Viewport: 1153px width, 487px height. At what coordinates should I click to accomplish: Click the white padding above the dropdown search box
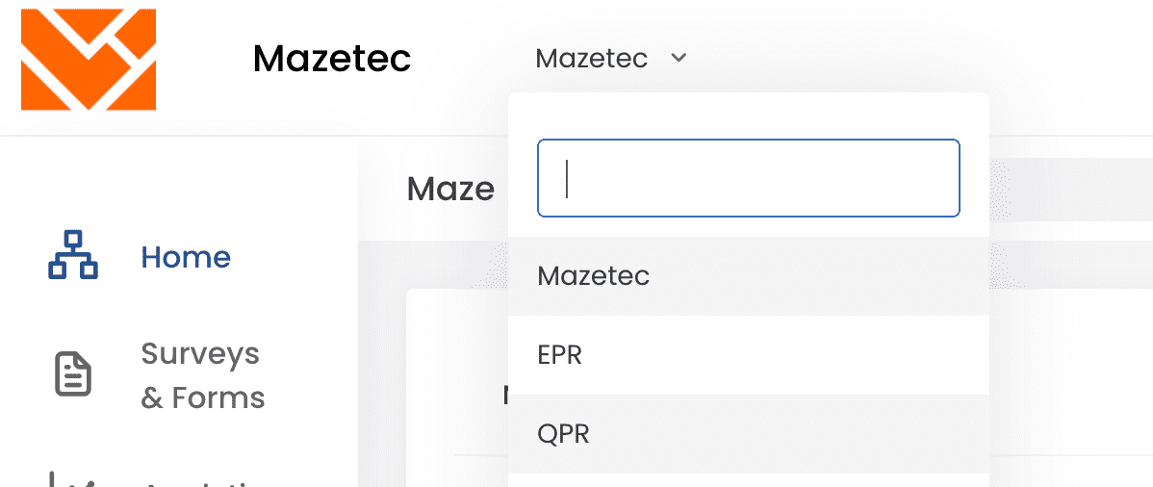[x=749, y=115]
